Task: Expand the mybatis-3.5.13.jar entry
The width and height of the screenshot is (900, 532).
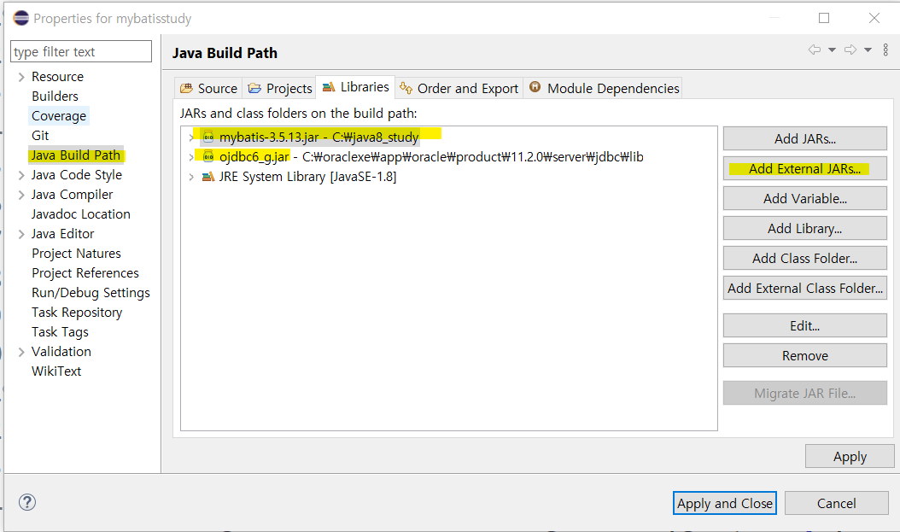Action: coord(191,137)
